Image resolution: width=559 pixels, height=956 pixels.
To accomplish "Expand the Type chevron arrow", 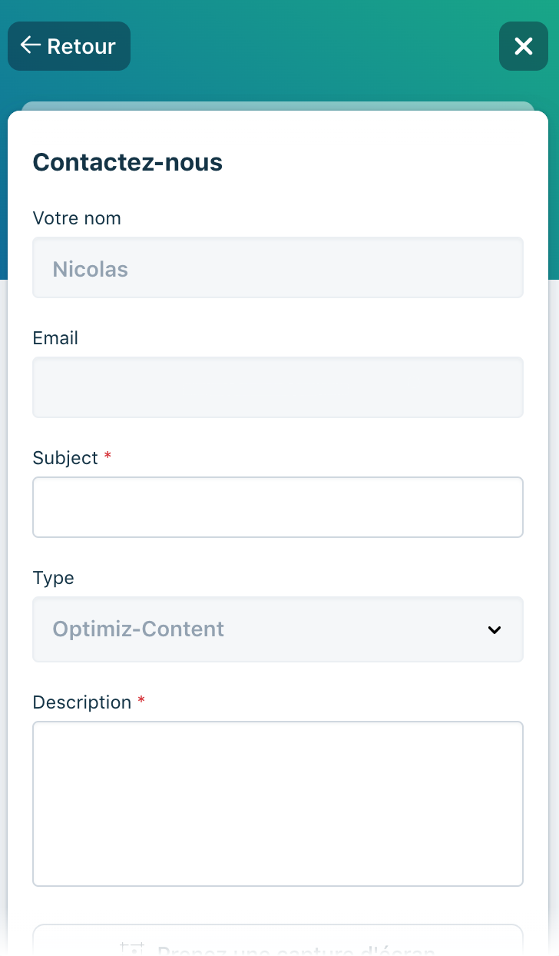I will tap(495, 629).
